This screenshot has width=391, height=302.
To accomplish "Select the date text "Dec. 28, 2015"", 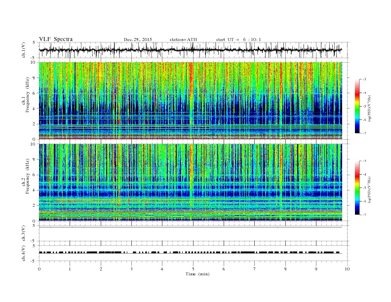I will point(138,39).
